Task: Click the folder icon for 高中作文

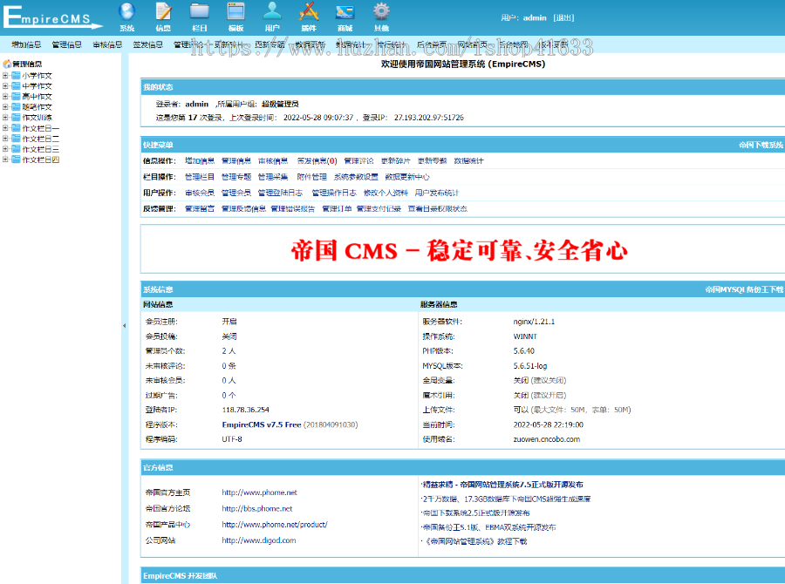Action: 16,97
